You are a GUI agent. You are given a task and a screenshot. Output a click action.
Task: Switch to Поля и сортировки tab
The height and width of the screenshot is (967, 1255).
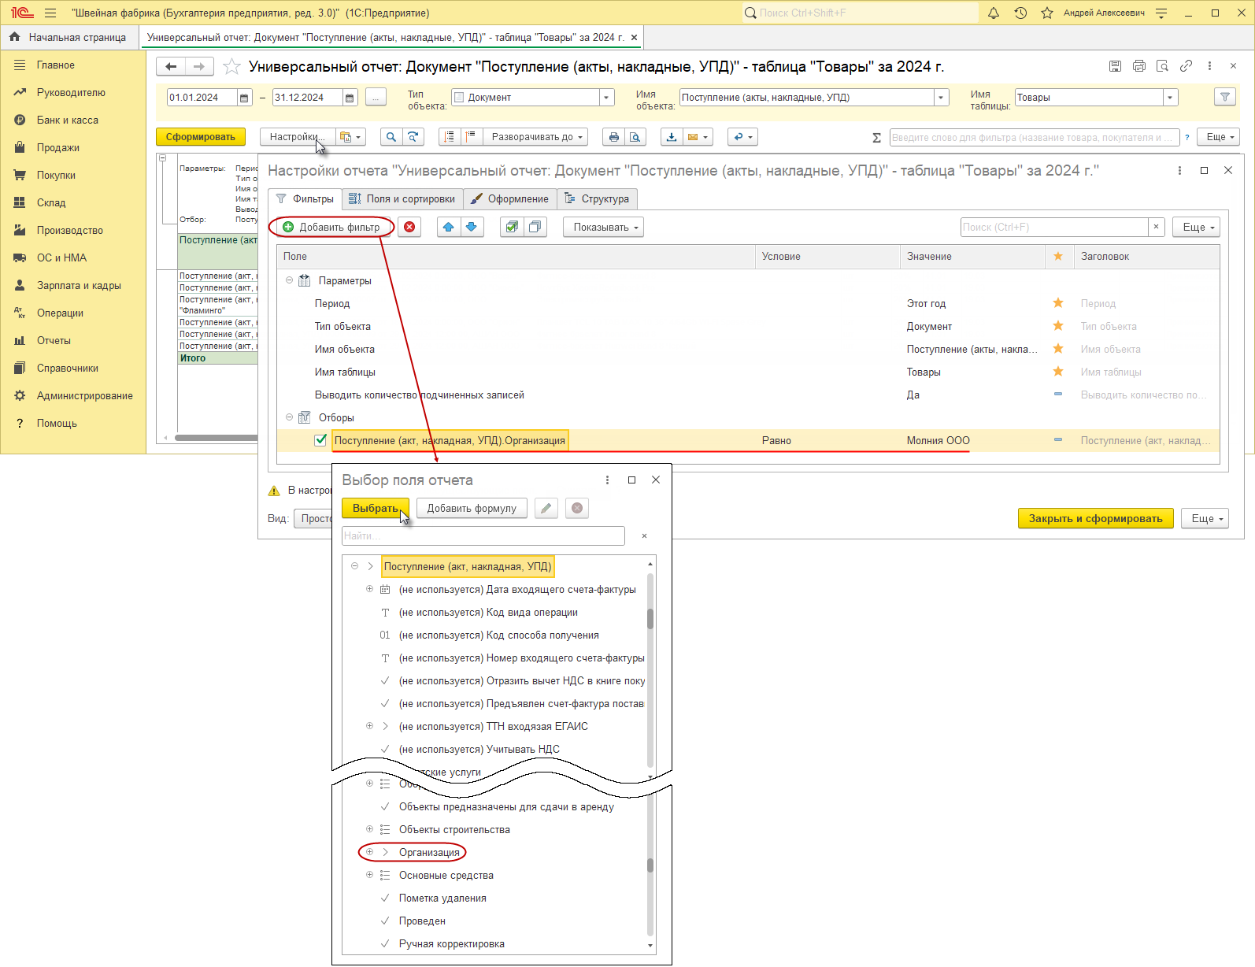tap(402, 199)
